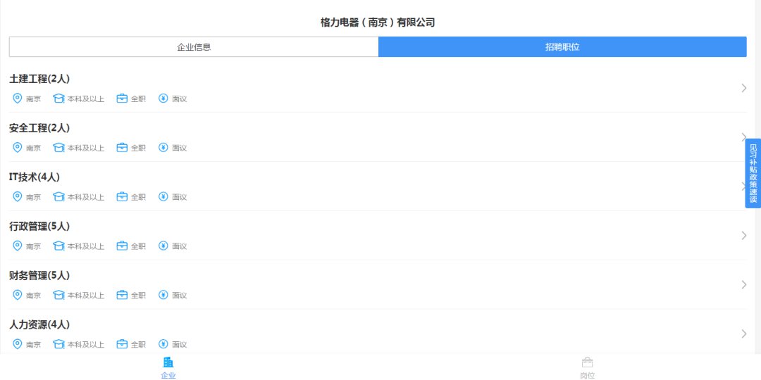Image resolution: width=761 pixels, height=380 pixels.
Task: Open the 土建工程(2人) job posting
Action: click(x=378, y=88)
